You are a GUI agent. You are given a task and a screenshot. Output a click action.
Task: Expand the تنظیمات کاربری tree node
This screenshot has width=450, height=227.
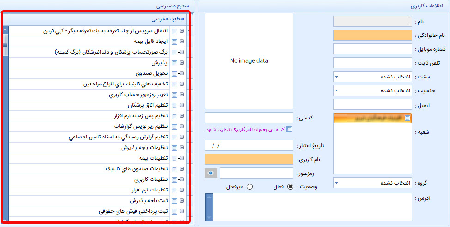[x=182, y=179]
